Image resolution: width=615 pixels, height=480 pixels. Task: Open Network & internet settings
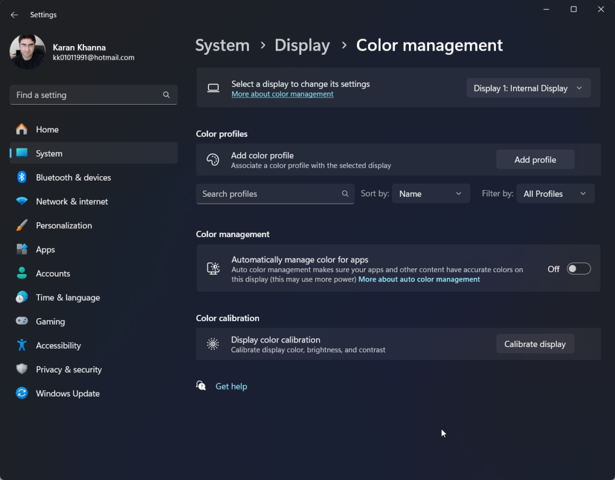(71, 201)
